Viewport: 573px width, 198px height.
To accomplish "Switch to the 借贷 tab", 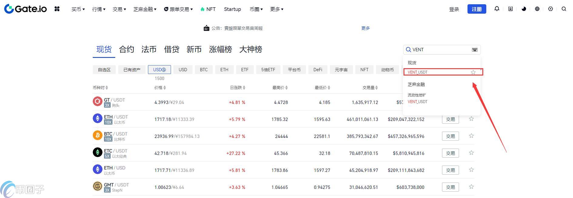I will [172, 49].
